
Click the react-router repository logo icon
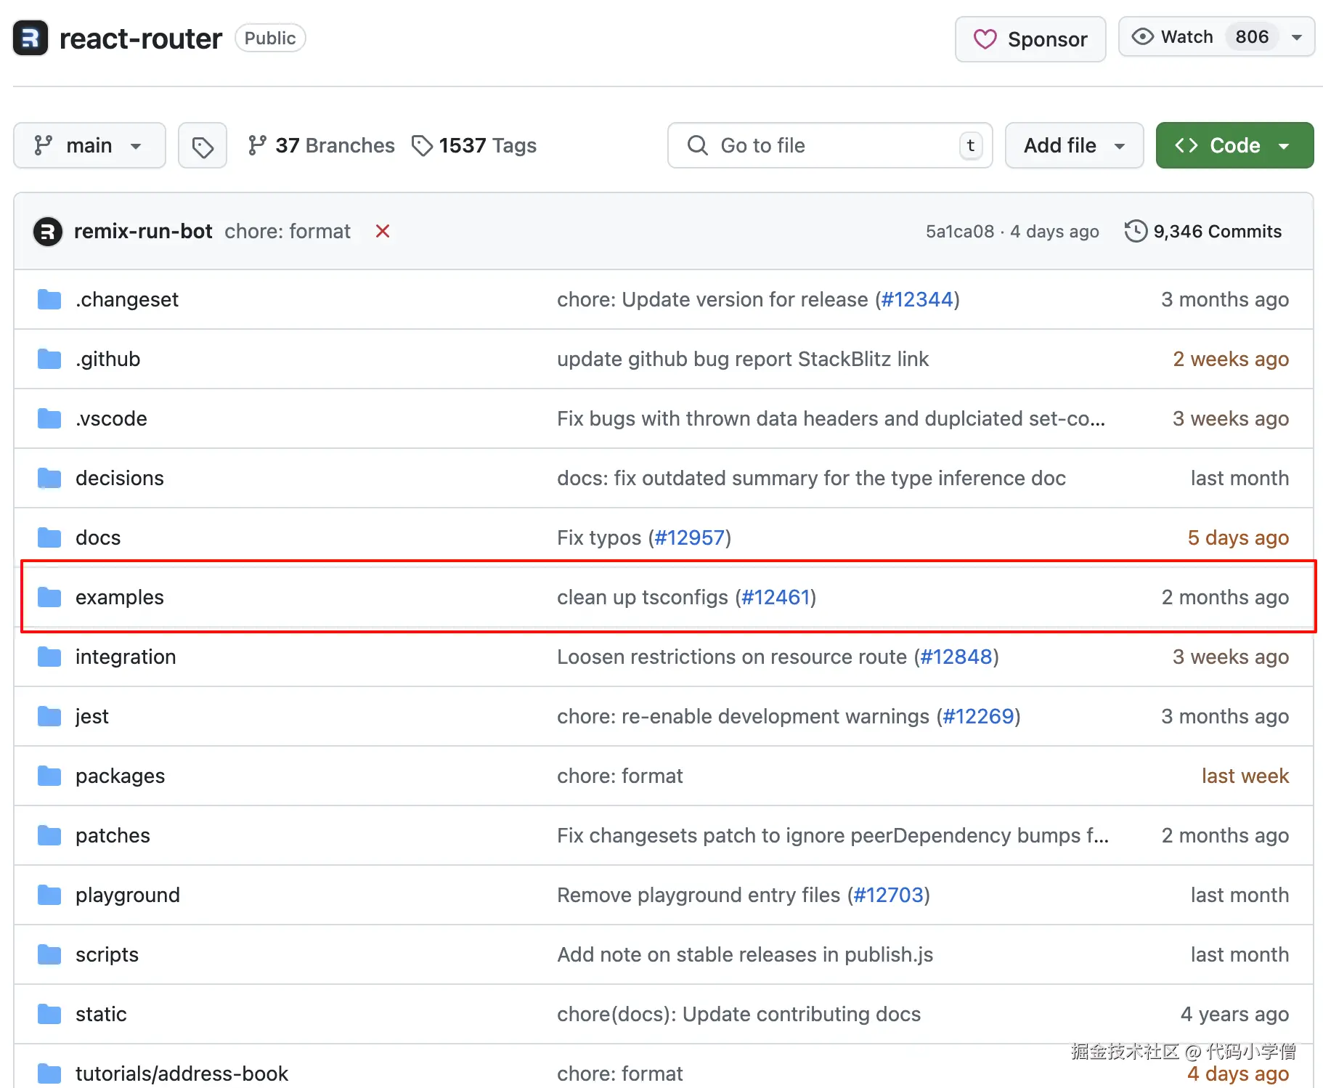pos(30,38)
